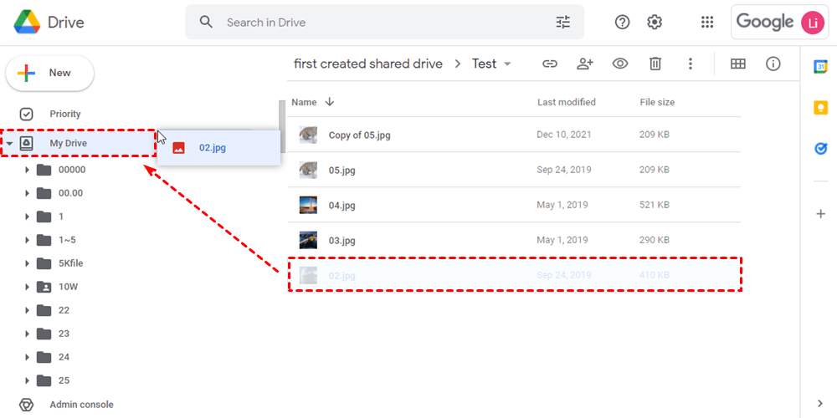Open the Test folder dropdown arrow
Screen dimensions: 837x418
[x=507, y=64]
